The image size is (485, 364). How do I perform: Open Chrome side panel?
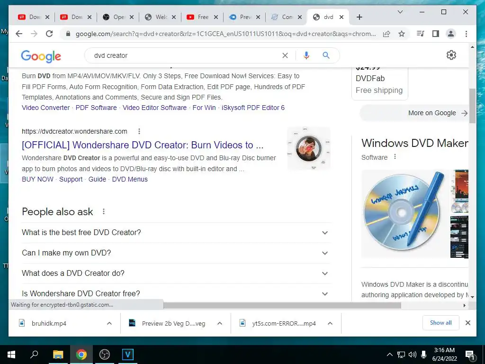click(436, 34)
